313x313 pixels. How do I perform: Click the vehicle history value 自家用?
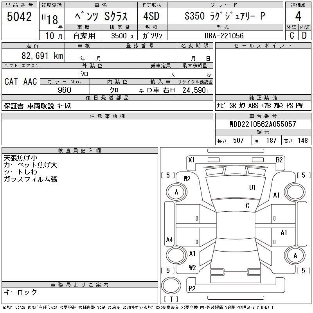pyautogui.click(x=84, y=36)
